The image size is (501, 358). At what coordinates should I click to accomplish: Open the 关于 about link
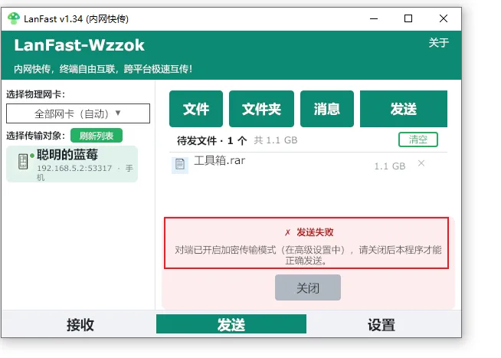pyautogui.click(x=439, y=42)
